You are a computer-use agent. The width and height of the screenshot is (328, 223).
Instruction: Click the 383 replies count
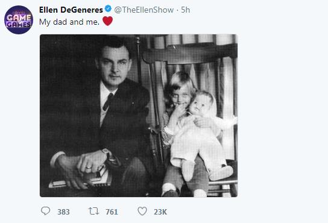[63, 212]
